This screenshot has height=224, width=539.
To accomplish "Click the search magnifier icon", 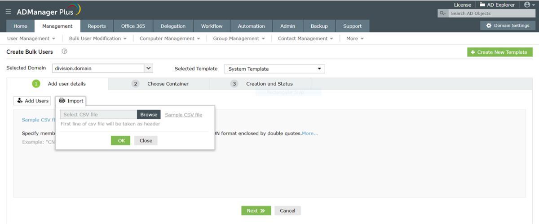I will click(442, 13).
